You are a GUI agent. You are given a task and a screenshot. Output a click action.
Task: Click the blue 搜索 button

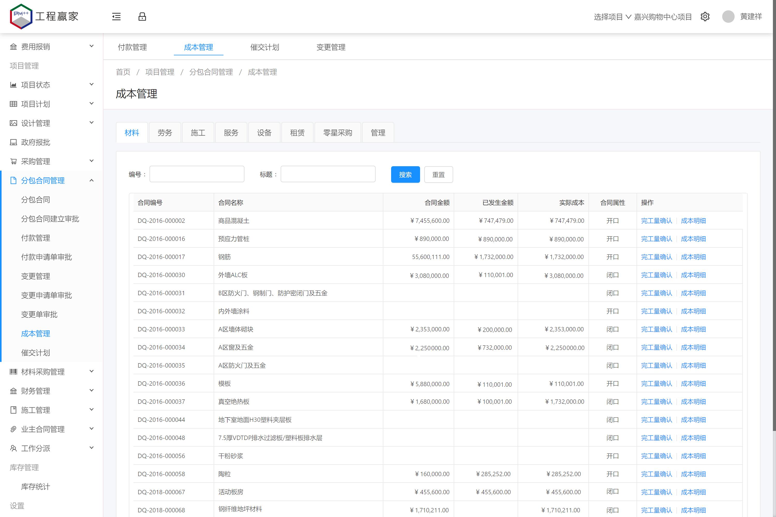coord(405,174)
